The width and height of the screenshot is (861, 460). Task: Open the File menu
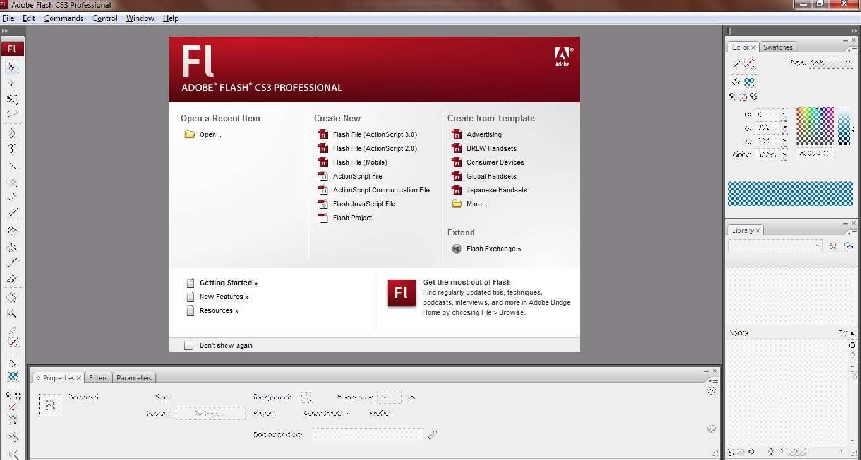pos(8,18)
